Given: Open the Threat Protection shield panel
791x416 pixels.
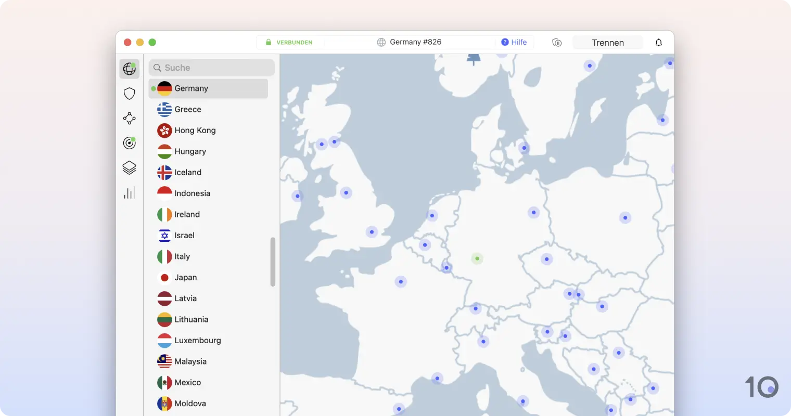Looking at the screenshot, I should [129, 93].
